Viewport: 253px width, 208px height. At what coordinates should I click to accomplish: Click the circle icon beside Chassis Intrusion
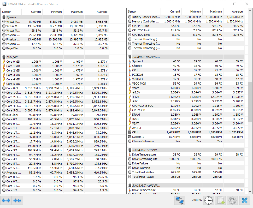[130, 141]
